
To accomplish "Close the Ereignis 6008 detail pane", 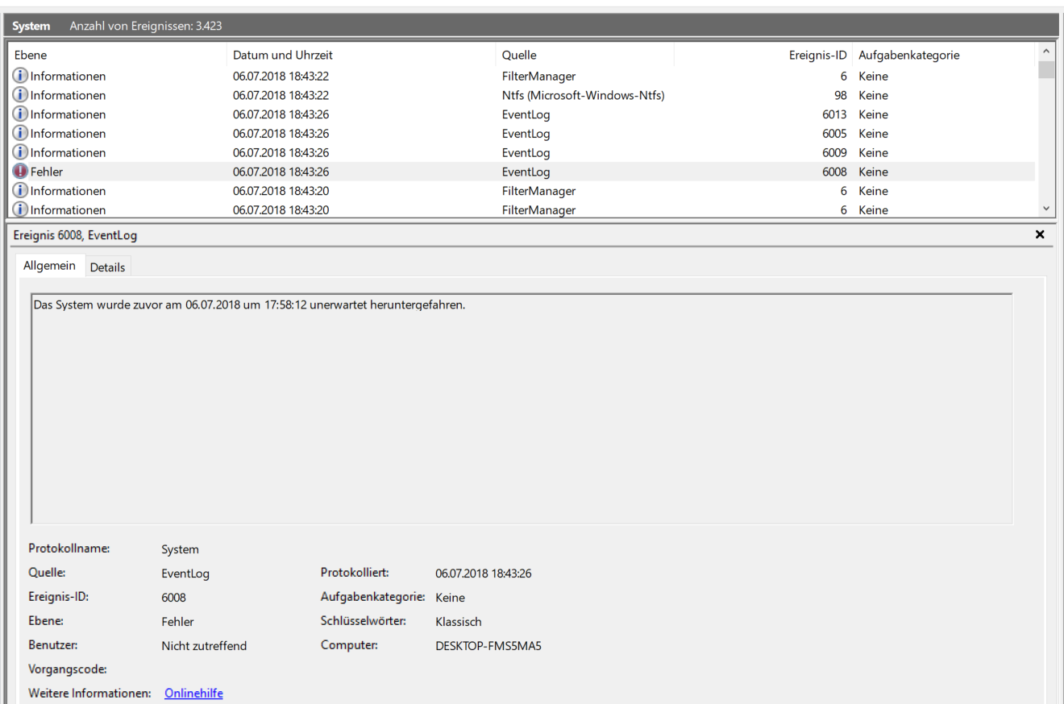I will [x=1040, y=234].
